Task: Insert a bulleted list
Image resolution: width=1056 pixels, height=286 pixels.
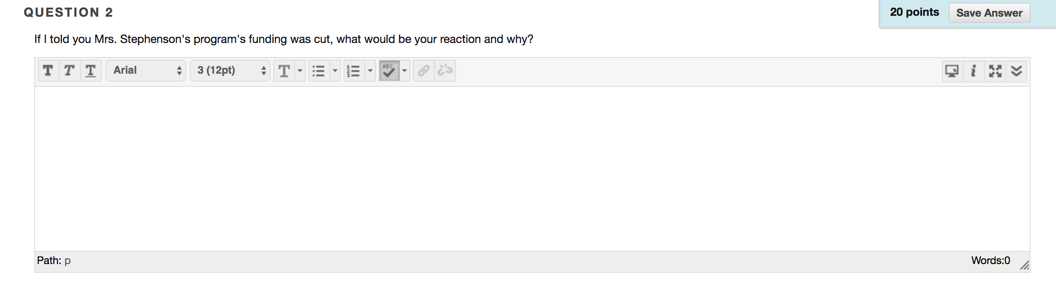Action: (x=318, y=71)
